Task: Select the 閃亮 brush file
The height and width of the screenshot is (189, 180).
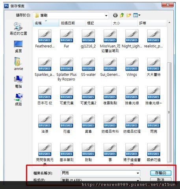Action: [x=154, y=124]
